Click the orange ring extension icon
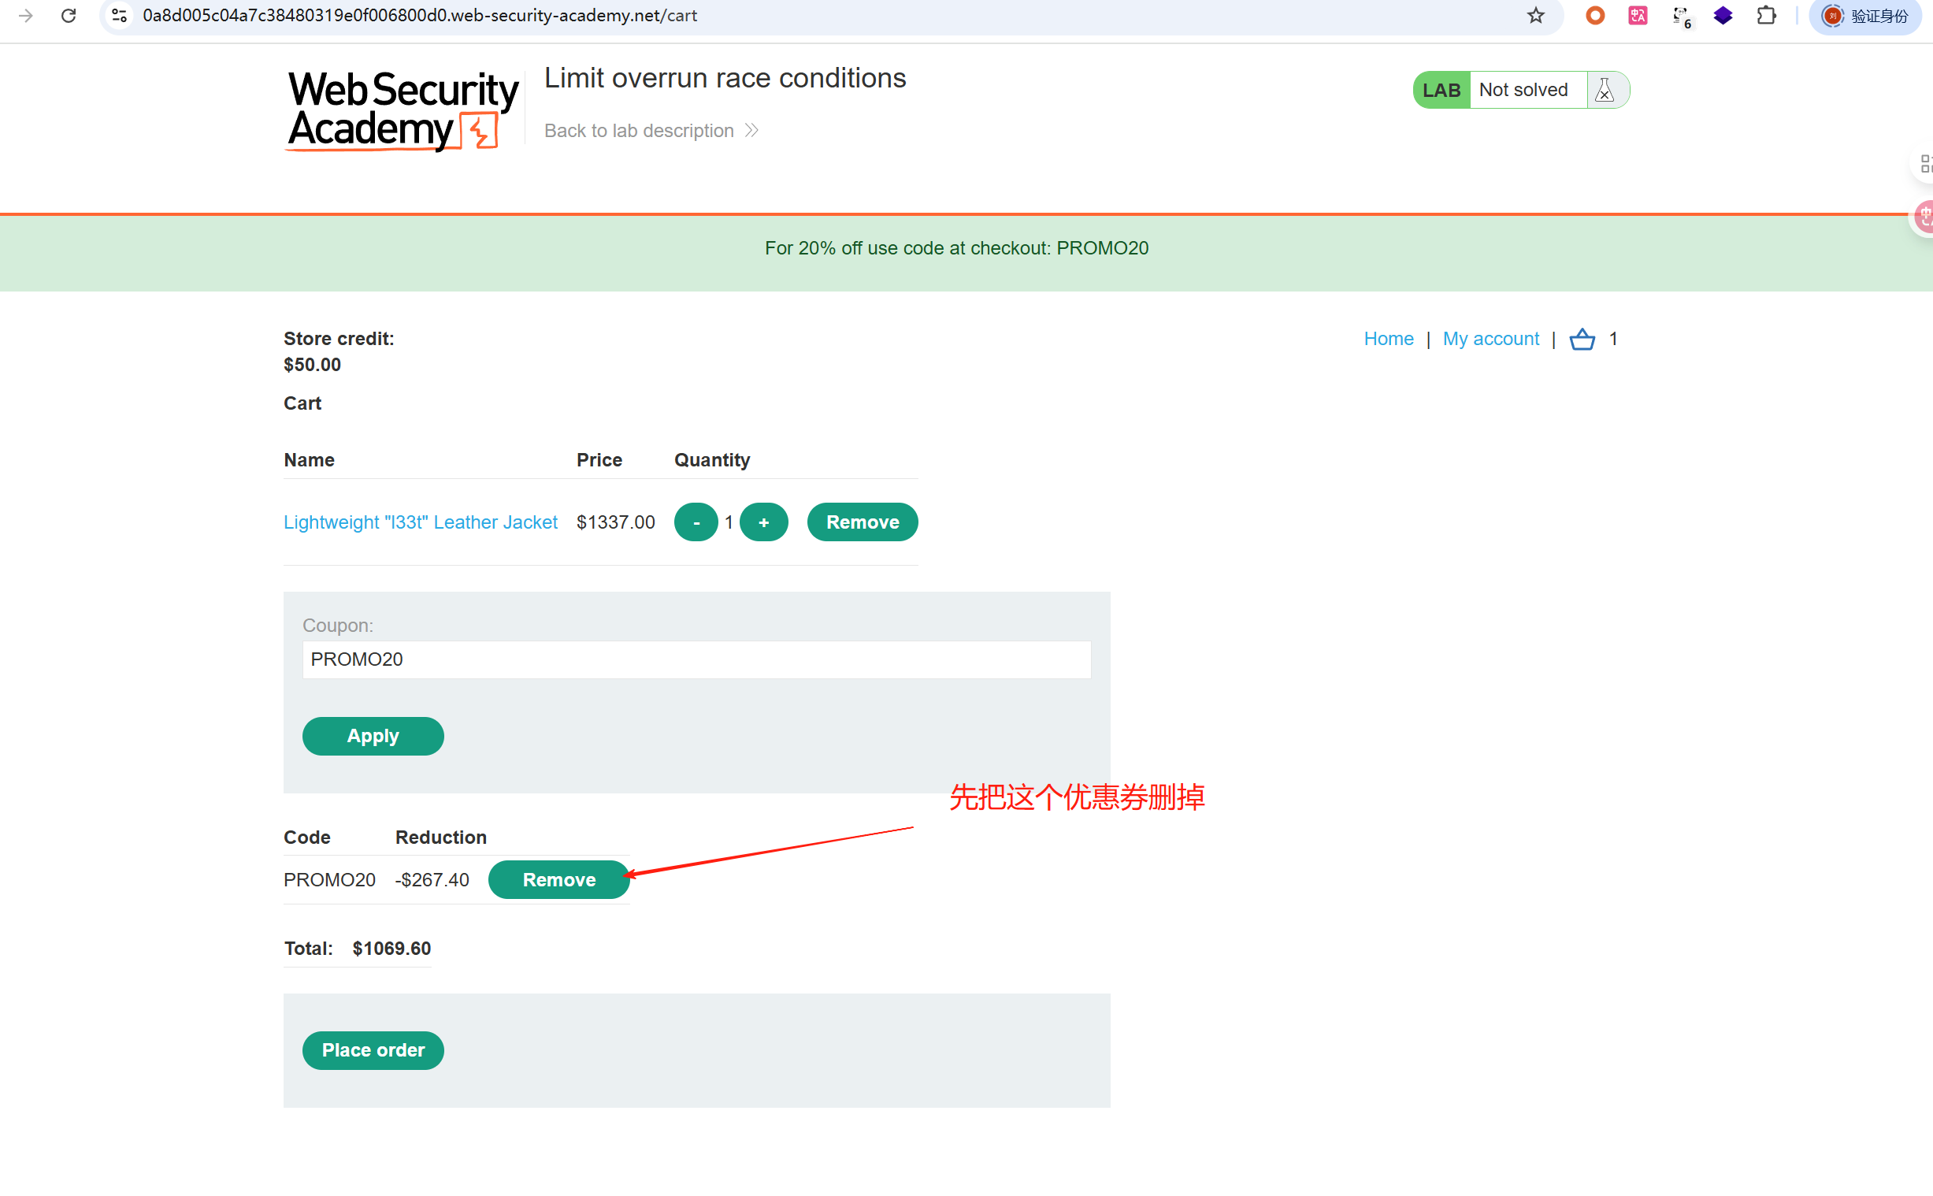Viewport: 1933px width, 1196px height. pyautogui.click(x=1594, y=16)
